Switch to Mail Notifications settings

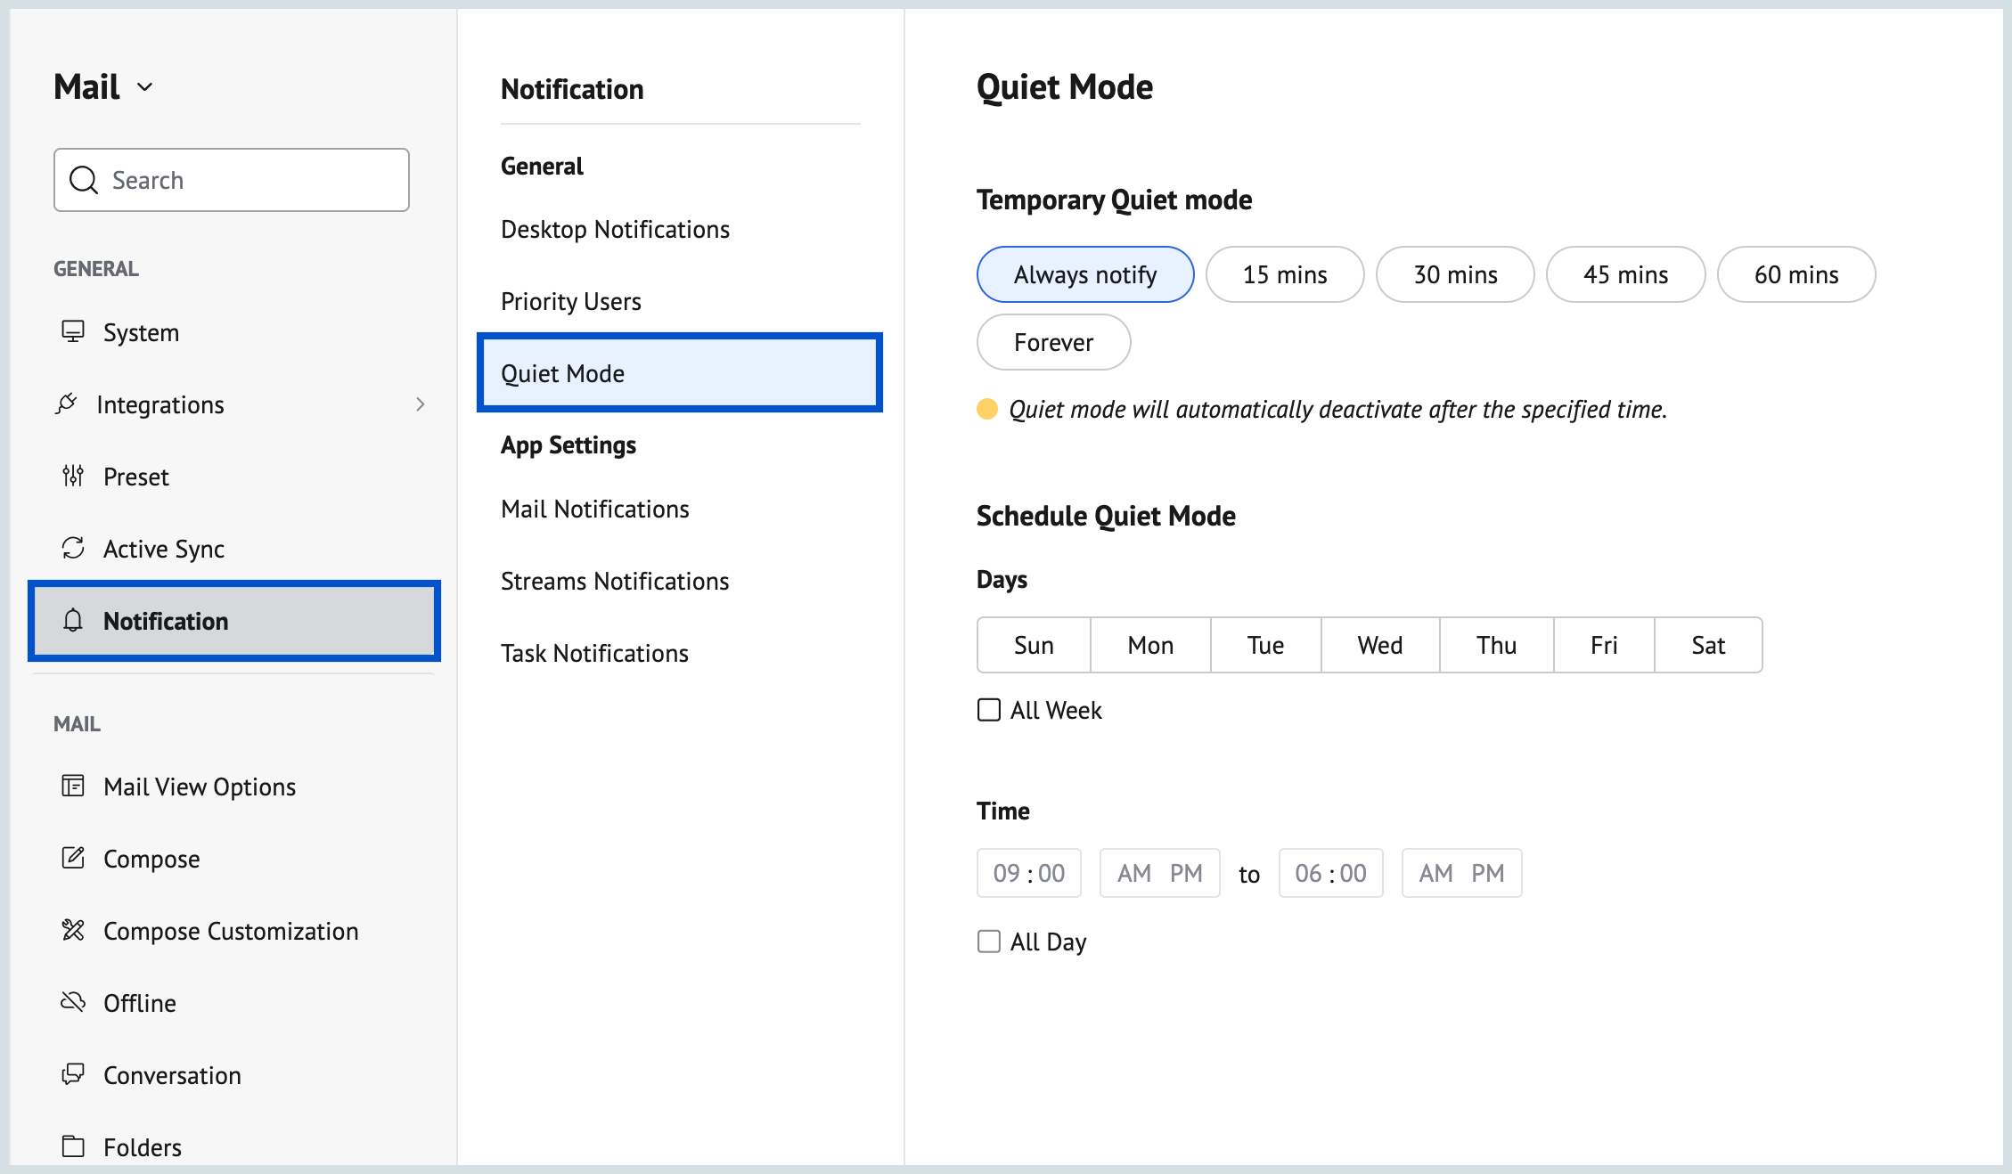594,508
